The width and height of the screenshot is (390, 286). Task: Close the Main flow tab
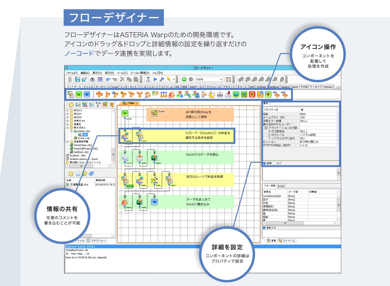[137, 103]
